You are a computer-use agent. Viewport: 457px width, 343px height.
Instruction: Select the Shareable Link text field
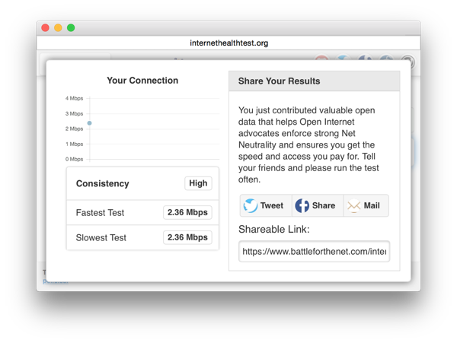pyautogui.click(x=314, y=252)
